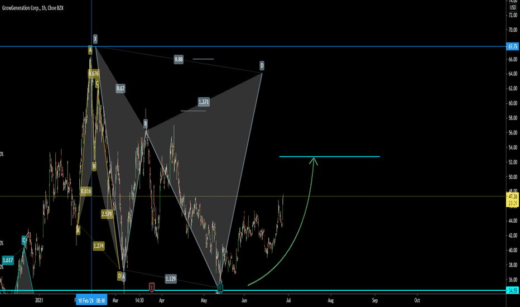
Task: Click the Apr label on time axis
Action: click(161, 300)
